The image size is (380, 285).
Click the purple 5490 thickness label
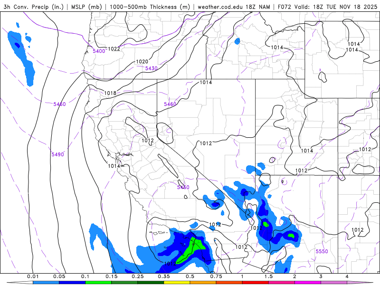(x=57, y=154)
